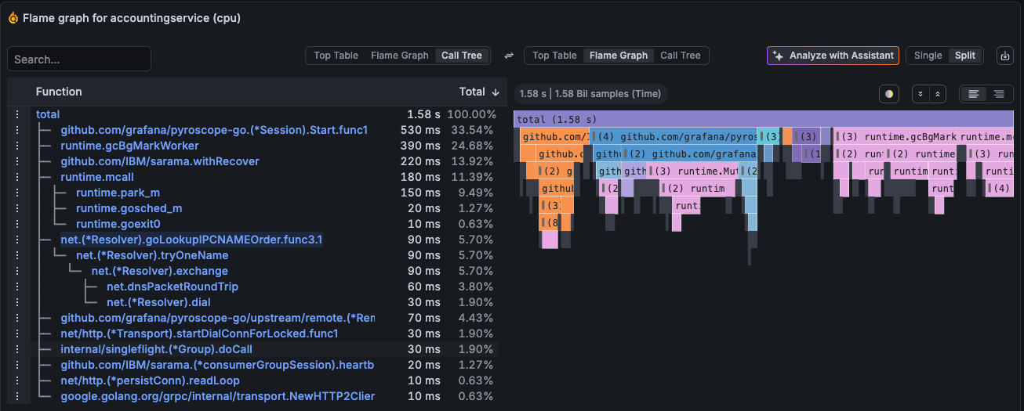Switch to Single view mode
Image resolution: width=1024 pixels, height=411 pixels.
[928, 56]
